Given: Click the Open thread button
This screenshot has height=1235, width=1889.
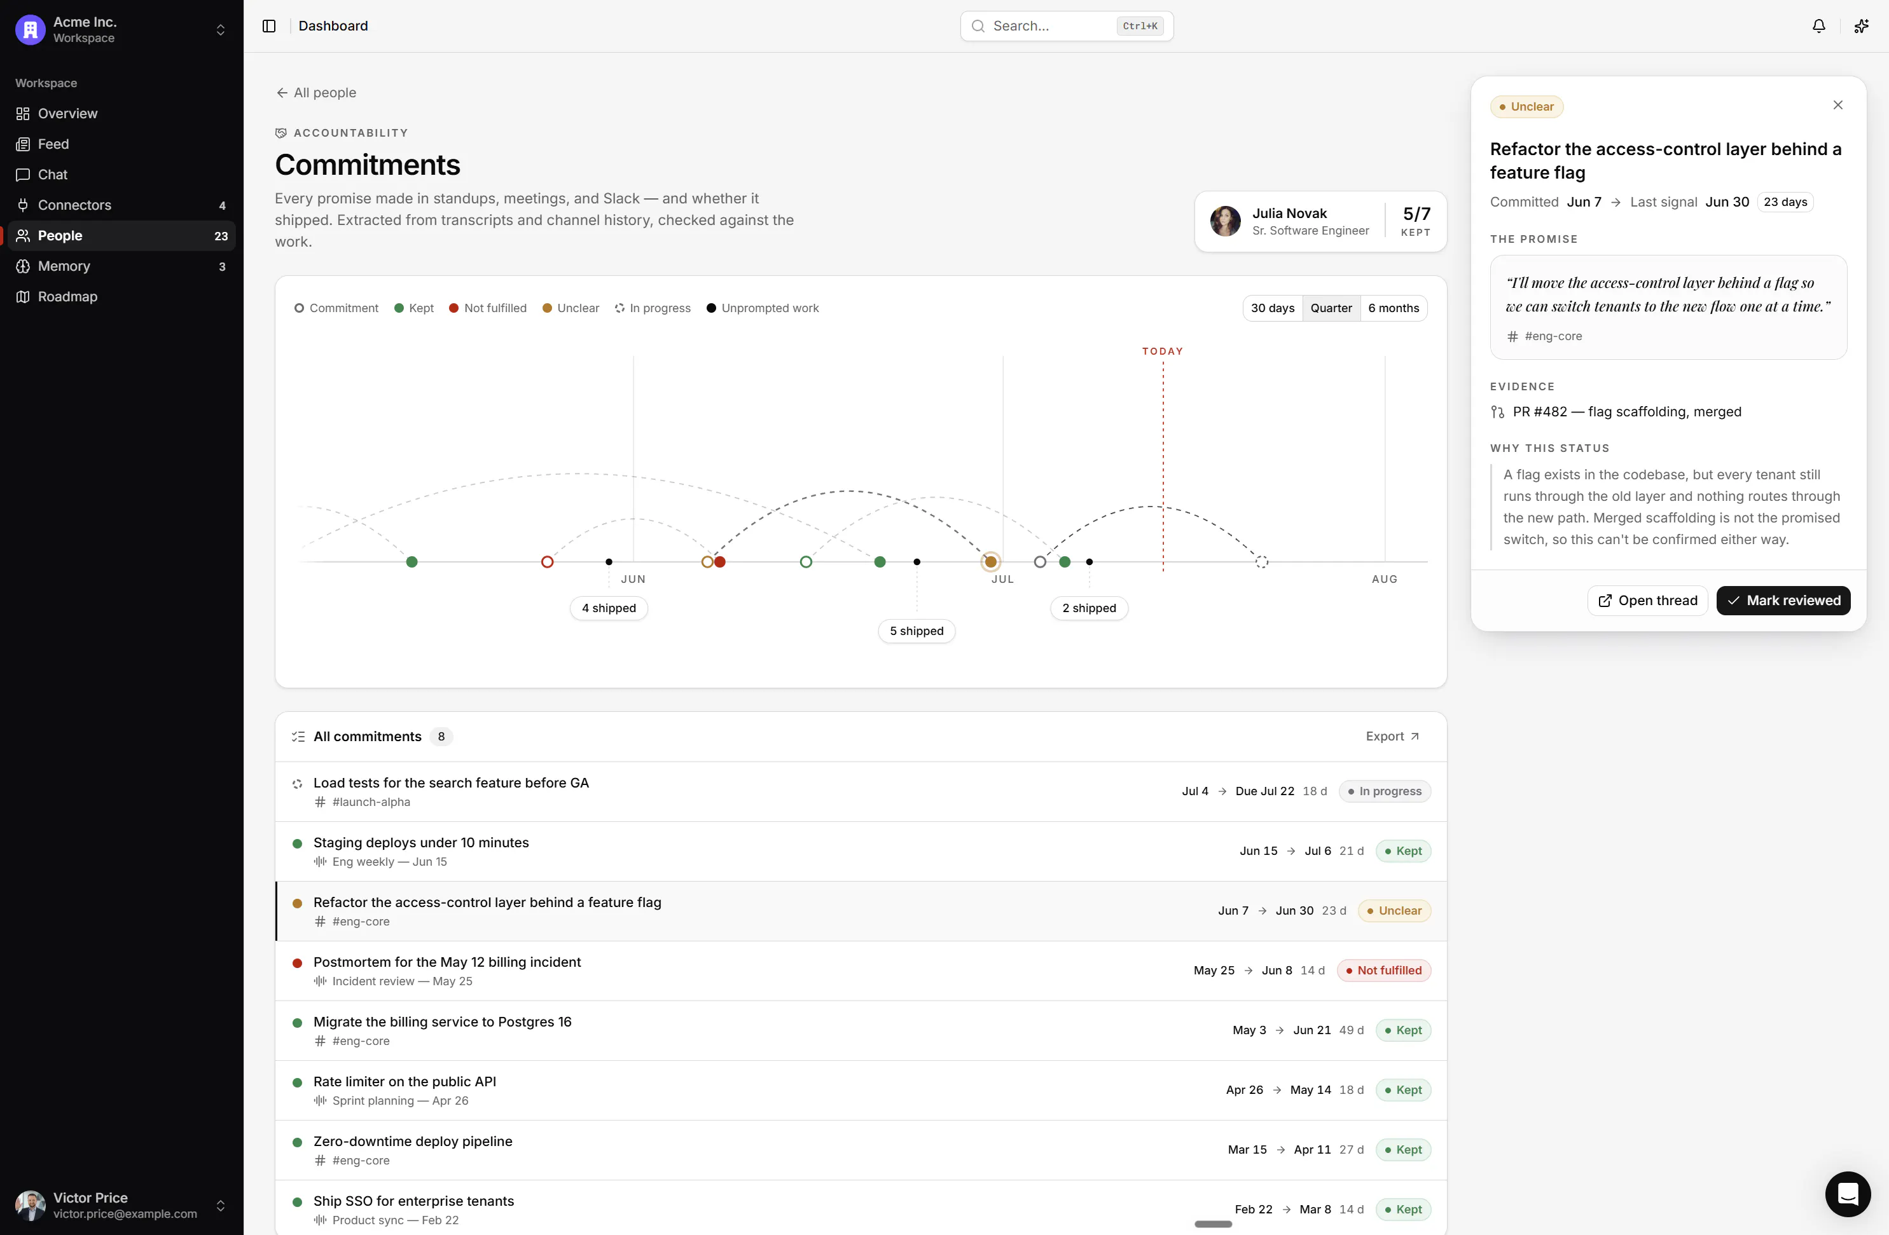Looking at the screenshot, I should pyautogui.click(x=1647, y=601).
